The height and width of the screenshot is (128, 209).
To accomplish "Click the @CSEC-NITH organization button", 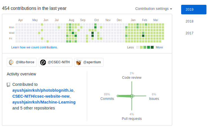I will (x=56, y=62).
